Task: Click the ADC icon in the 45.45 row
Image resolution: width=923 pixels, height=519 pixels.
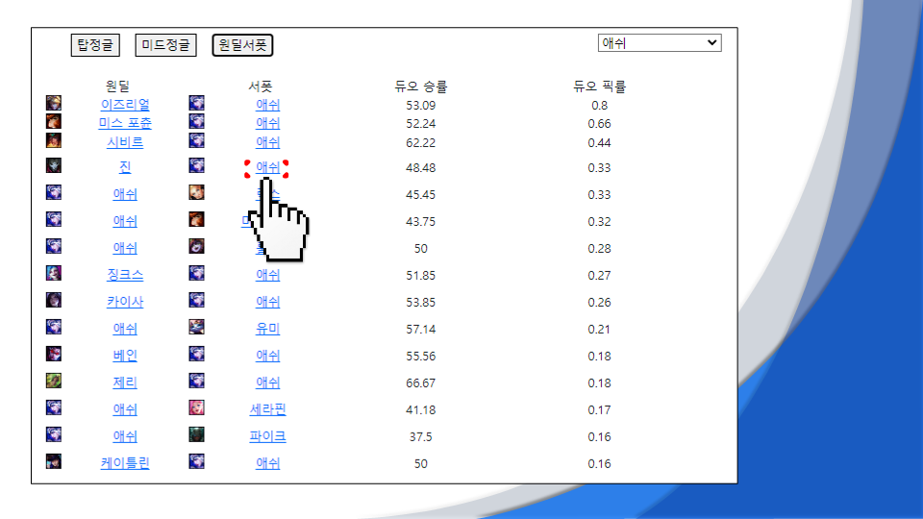Action: 54,192
